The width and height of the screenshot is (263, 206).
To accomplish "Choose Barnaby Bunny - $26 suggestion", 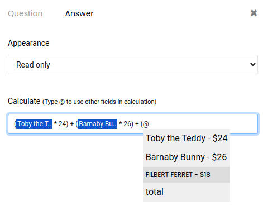I will pos(187,157).
